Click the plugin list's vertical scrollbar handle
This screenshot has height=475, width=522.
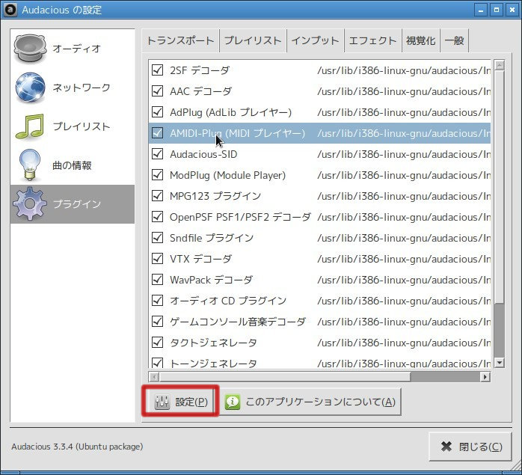point(499,187)
